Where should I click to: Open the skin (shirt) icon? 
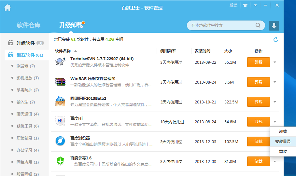click(246, 5)
